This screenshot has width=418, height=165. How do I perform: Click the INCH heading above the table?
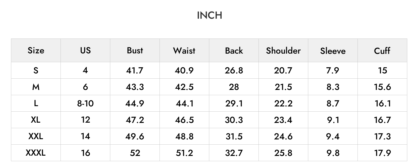click(210, 16)
